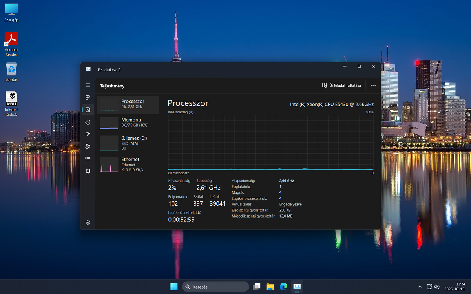Click the Leírók count 39041
The image size is (471, 294).
tap(217, 204)
